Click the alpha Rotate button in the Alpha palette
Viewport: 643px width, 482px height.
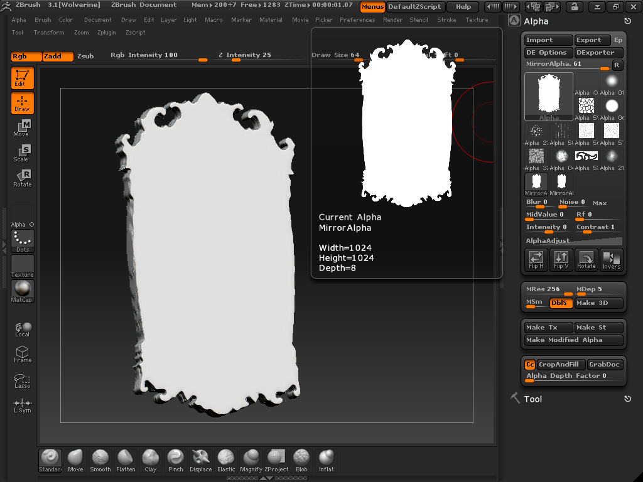586,259
